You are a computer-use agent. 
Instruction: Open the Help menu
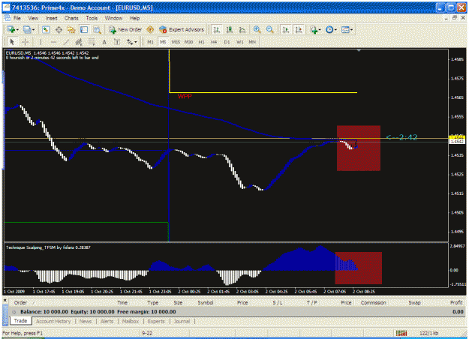[x=135, y=18]
